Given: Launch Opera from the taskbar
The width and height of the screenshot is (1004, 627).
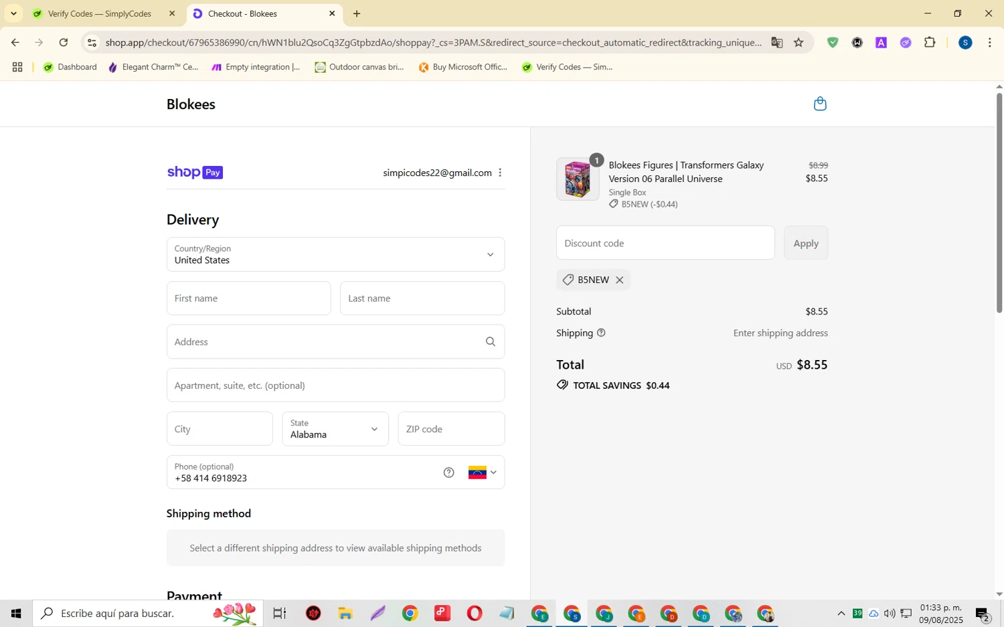Looking at the screenshot, I should point(475,613).
